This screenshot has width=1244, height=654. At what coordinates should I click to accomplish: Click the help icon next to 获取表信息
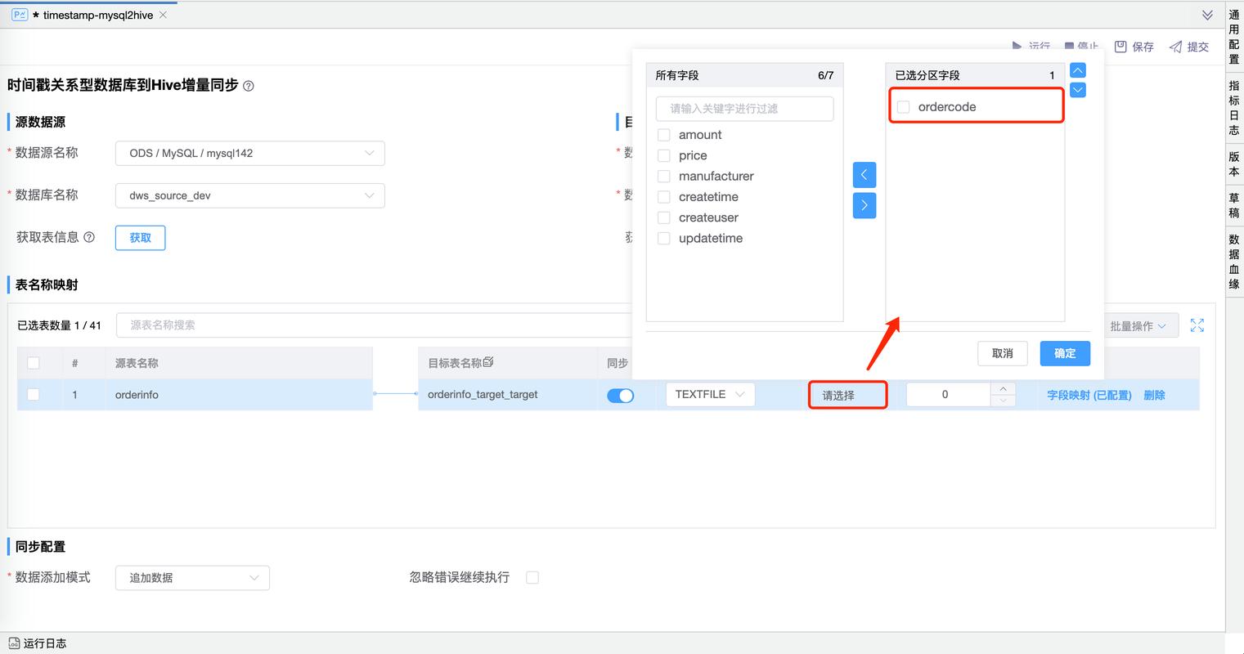[89, 237]
